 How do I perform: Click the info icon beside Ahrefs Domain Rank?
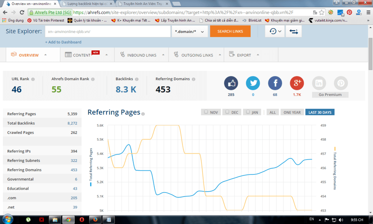tap(93, 79)
